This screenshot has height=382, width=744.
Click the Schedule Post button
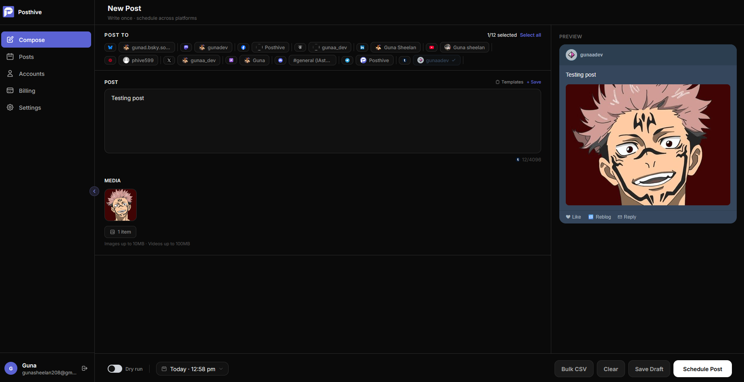click(x=702, y=369)
